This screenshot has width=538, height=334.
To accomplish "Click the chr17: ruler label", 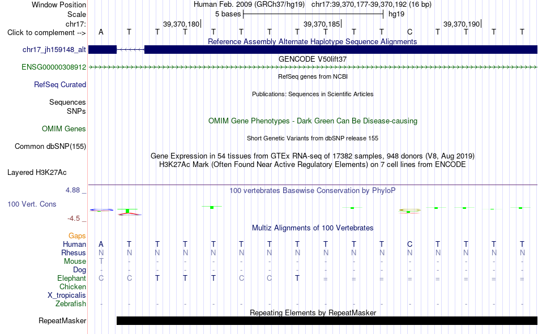I will click(x=76, y=24).
